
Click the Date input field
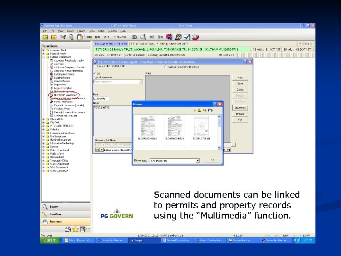(x=101, y=99)
